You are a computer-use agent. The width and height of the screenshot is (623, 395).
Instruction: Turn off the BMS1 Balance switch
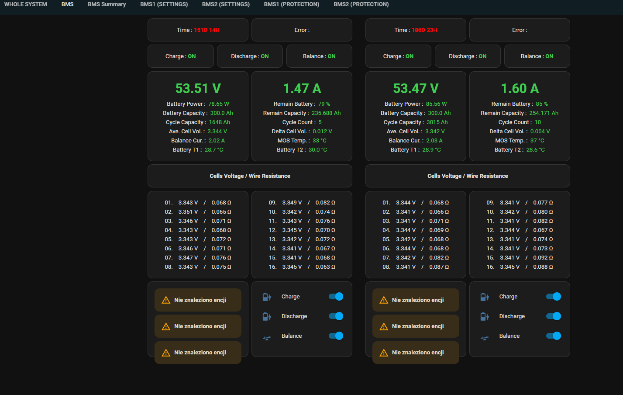pyautogui.click(x=336, y=336)
